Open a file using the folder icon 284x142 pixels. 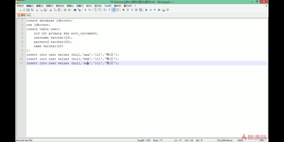(24, 10)
